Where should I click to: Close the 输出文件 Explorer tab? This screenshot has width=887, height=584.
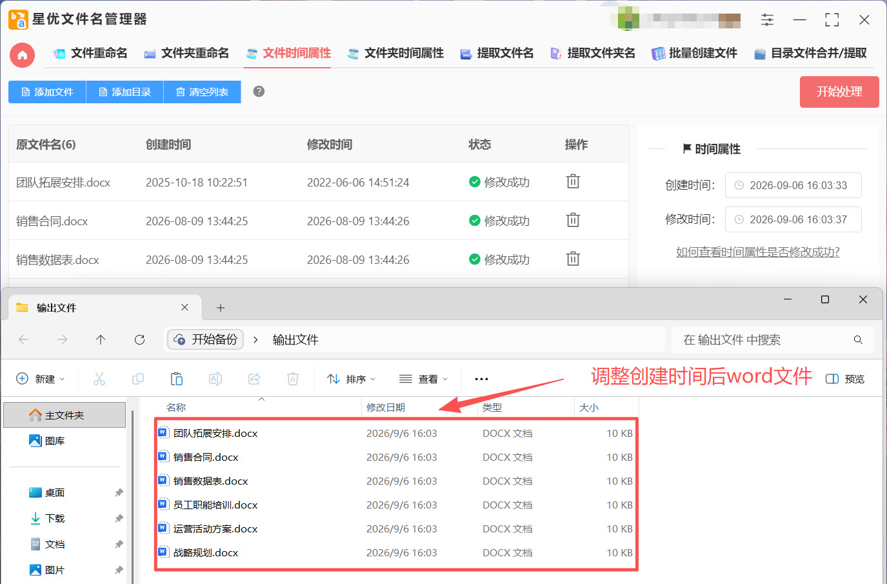(x=184, y=307)
